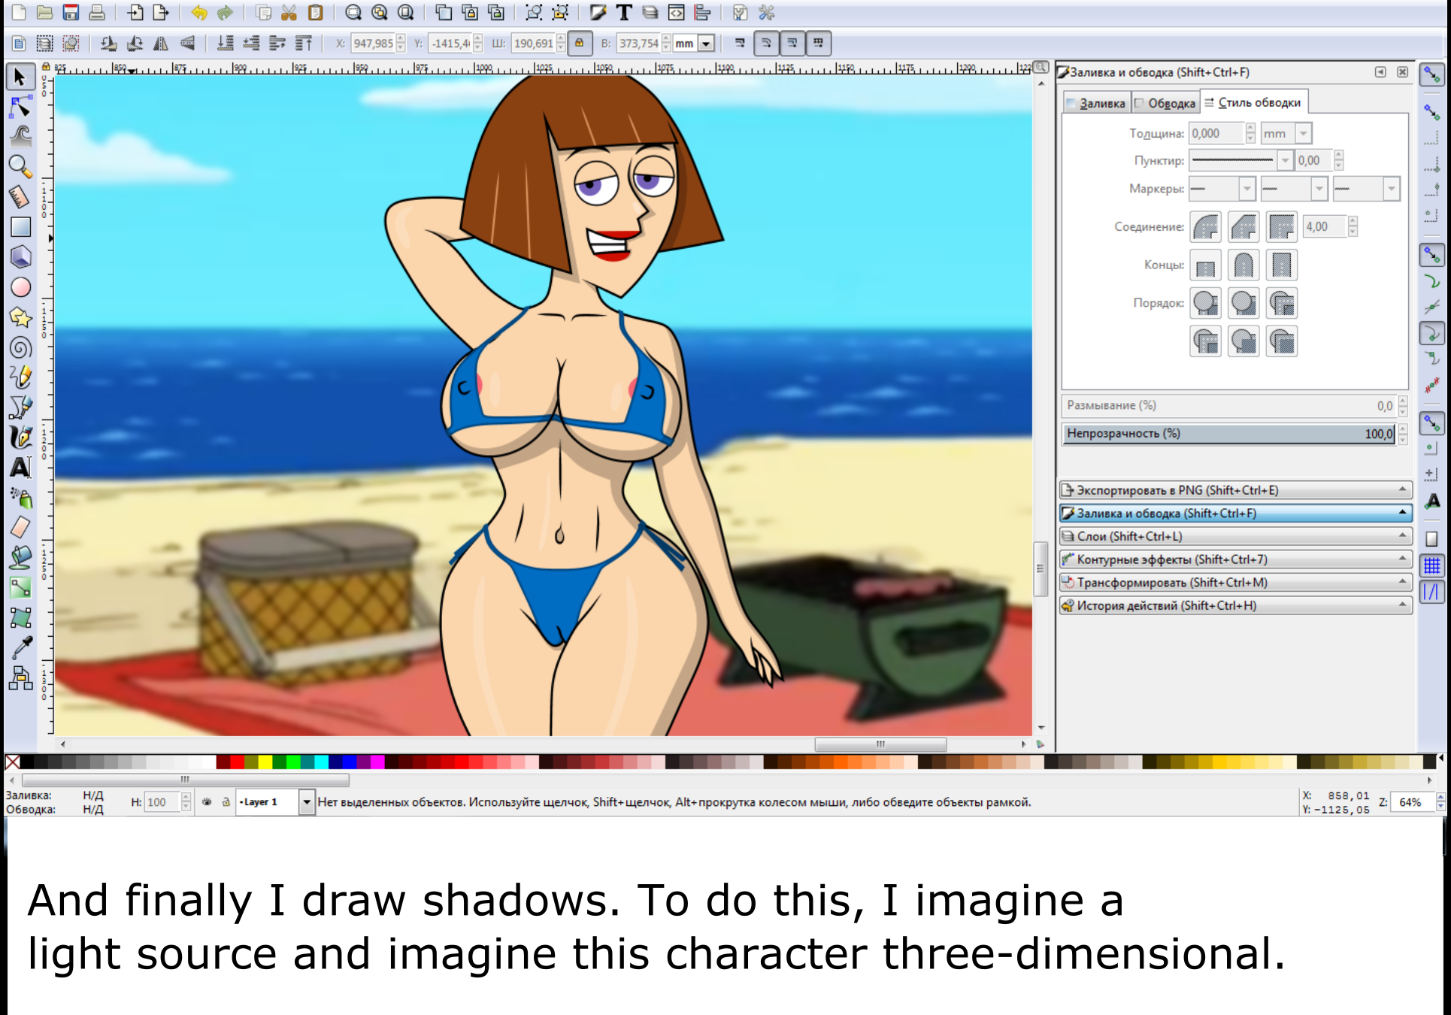The height and width of the screenshot is (1015, 1451).
Task: Flip selection horizontally icon
Action: [x=161, y=44]
